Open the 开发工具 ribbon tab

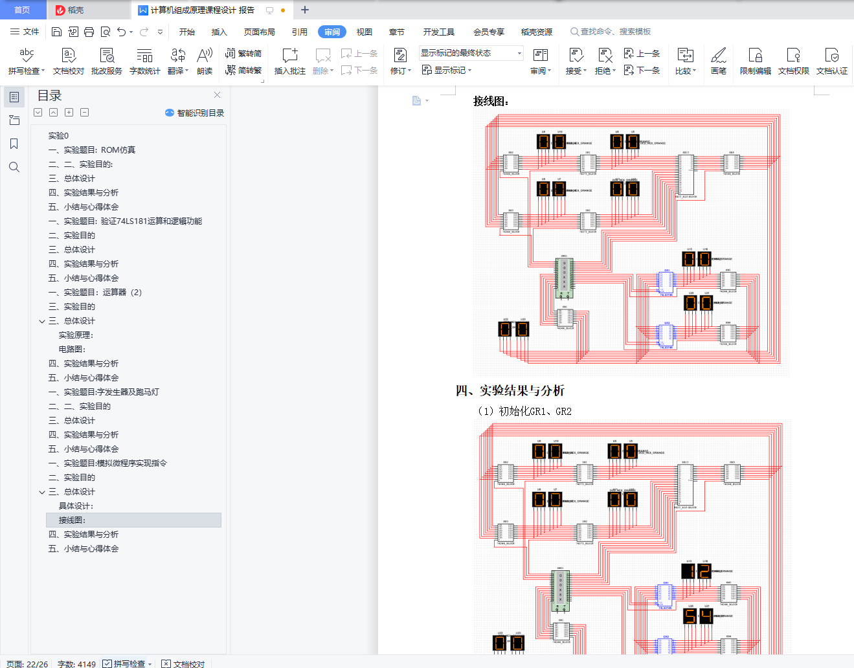coord(439,32)
